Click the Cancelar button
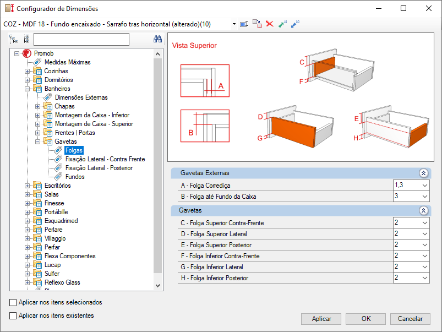This screenshot has height=332, width=442. pos(410,319)
